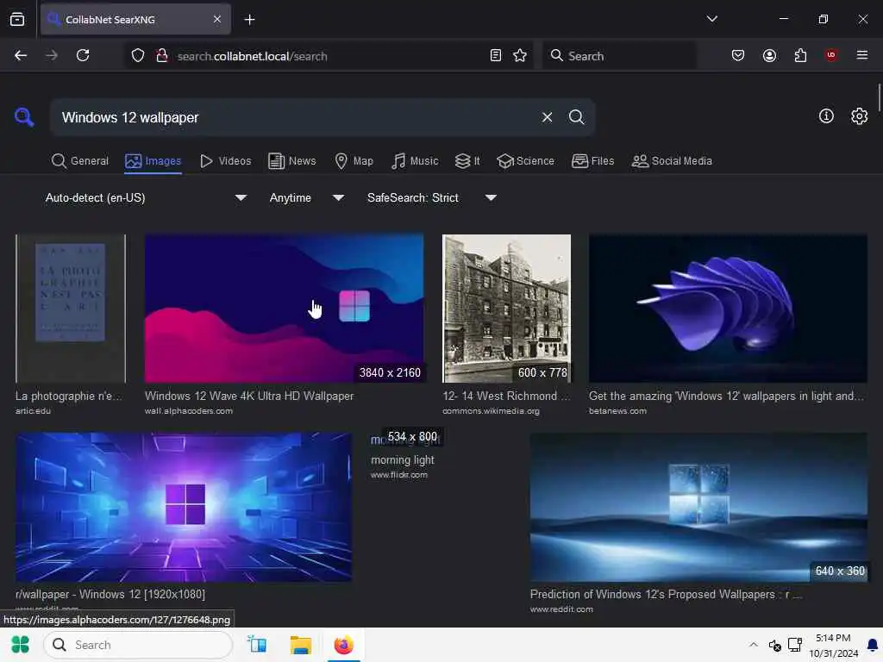
Task: Reload the current page
Action: (x=83, y=55)
